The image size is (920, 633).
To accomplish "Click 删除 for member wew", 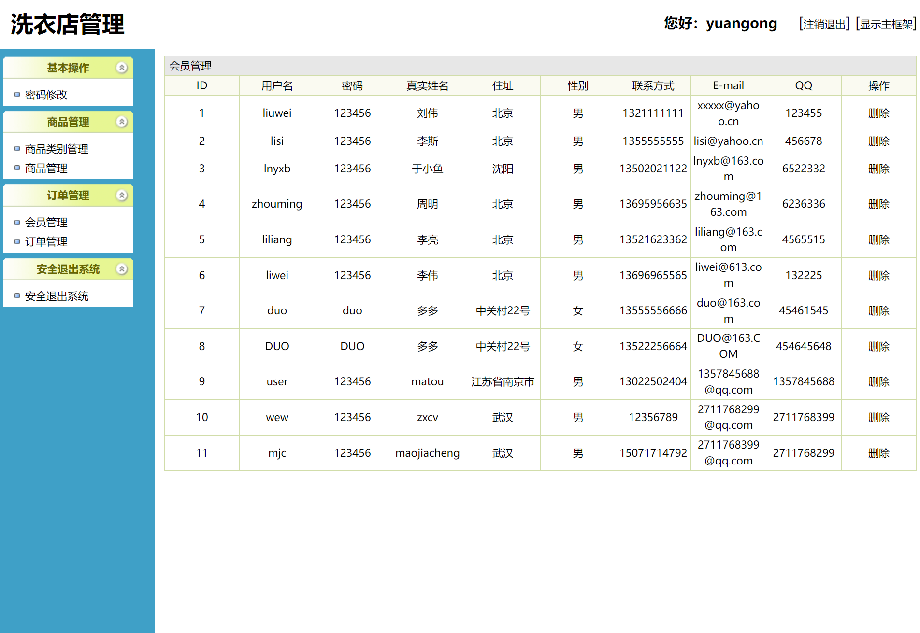I will click(878, 418).
